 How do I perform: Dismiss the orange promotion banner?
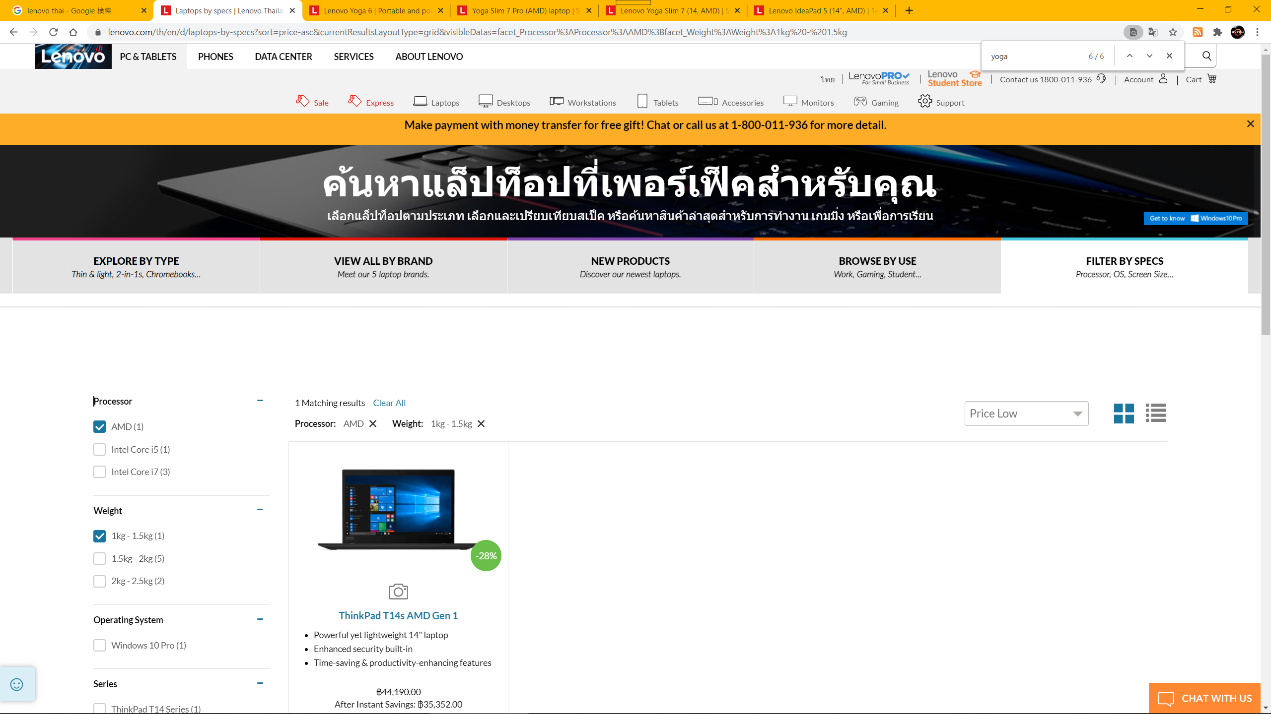tap(1250, 124)
